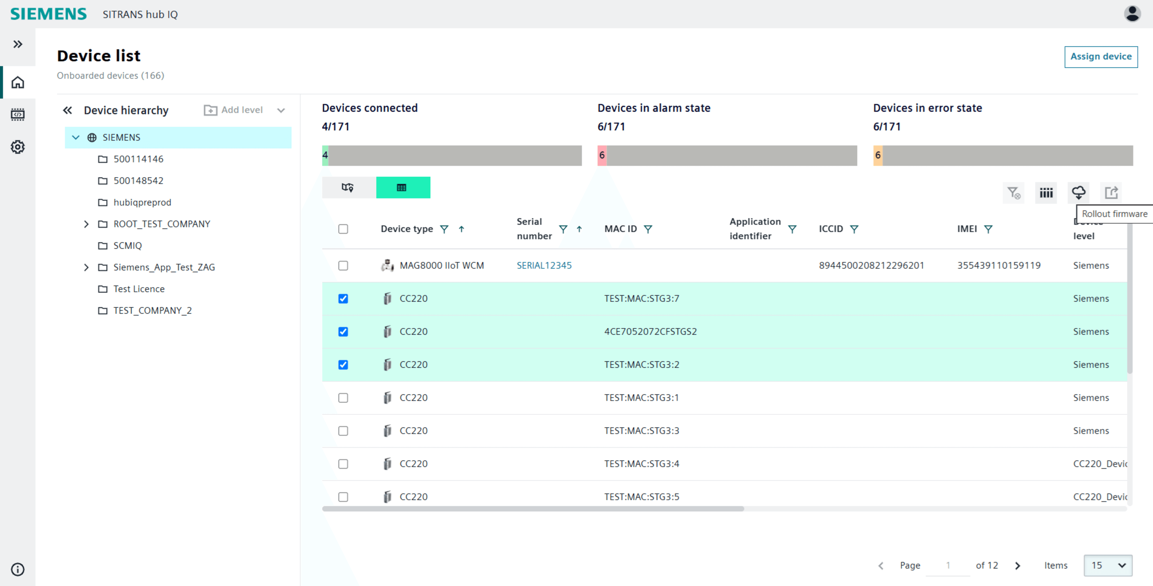Image resolution: width=1153 pixels, height=586 pixels.
Task: Switch to table view tab
Action: pyautogui.click(x=403, y=188)
